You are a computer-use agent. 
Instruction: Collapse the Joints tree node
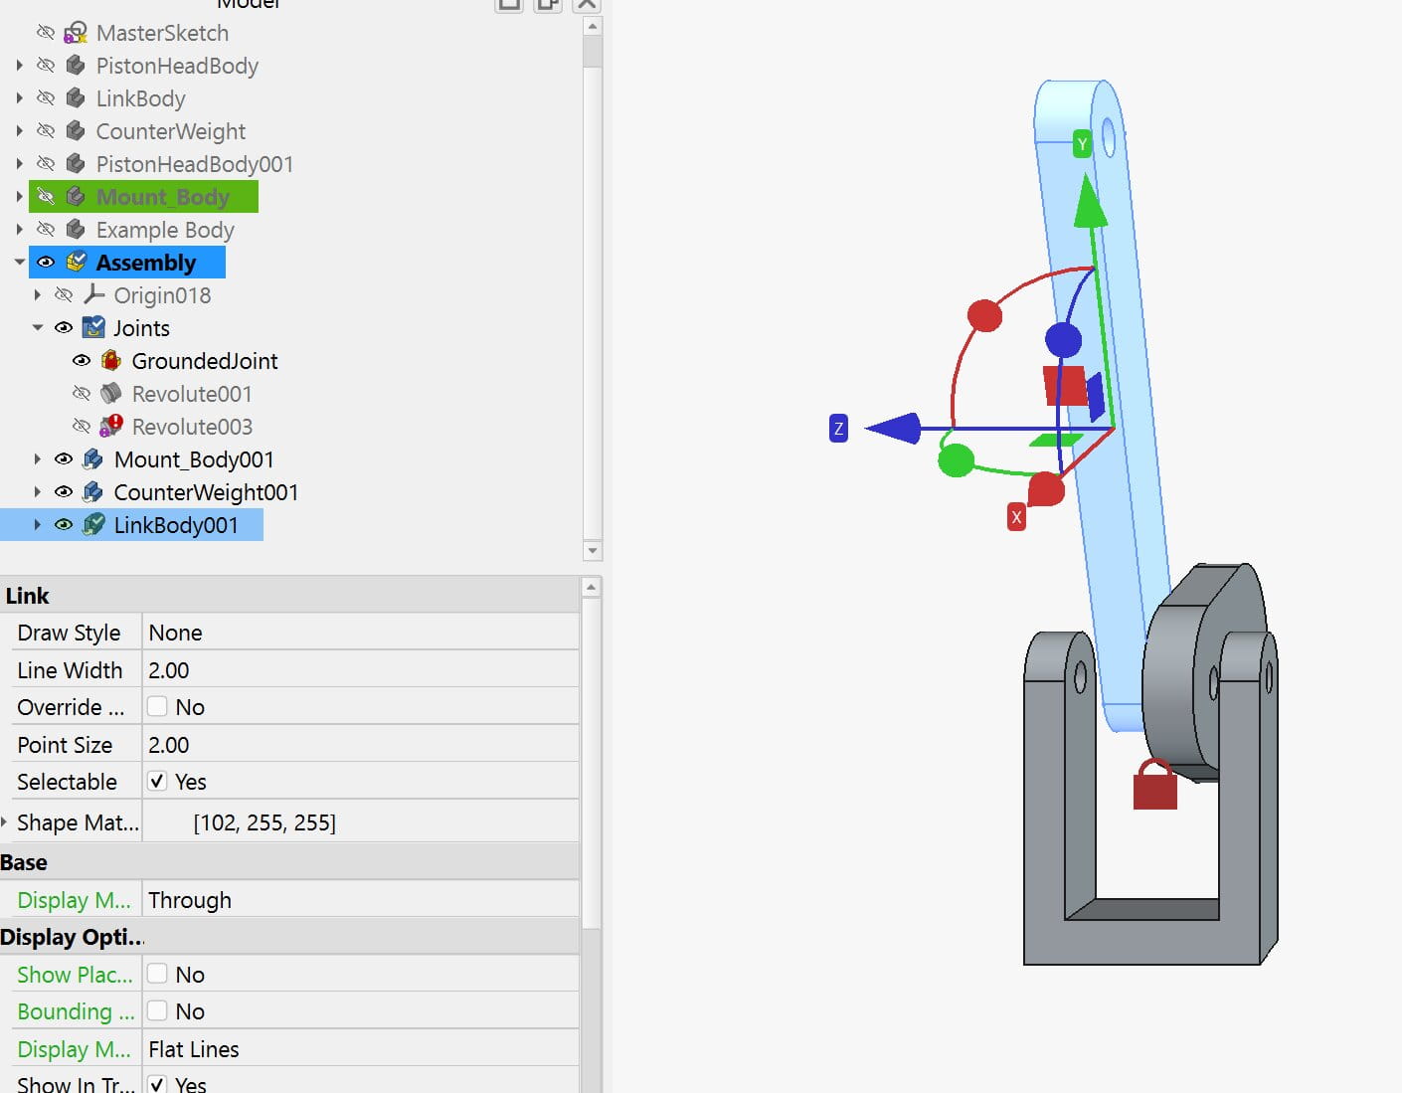click(37, 328)
